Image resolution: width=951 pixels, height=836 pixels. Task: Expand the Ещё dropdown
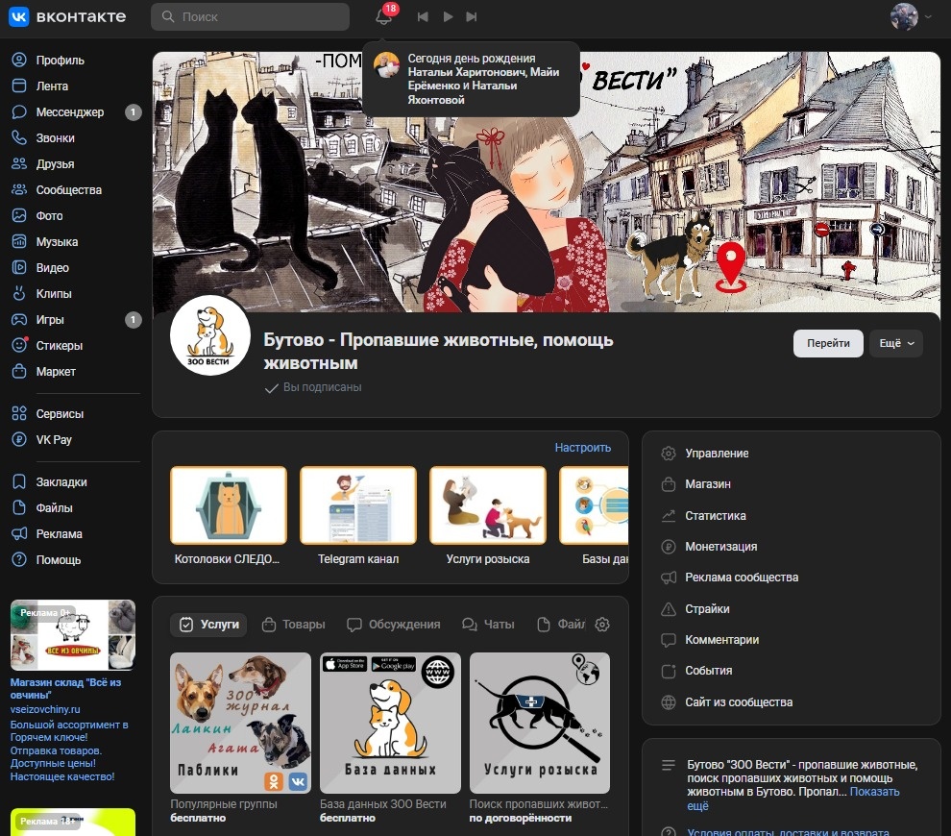coord(896,343)
